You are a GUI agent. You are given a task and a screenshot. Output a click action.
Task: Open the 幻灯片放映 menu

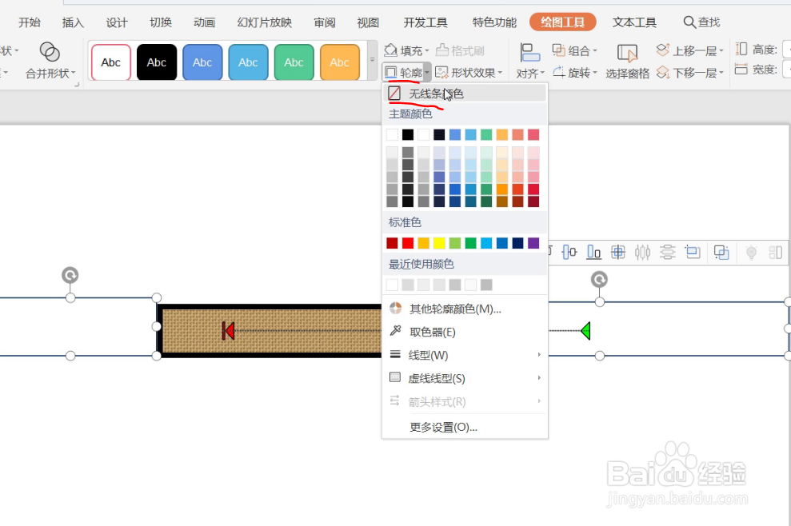(x=264, y=22)
